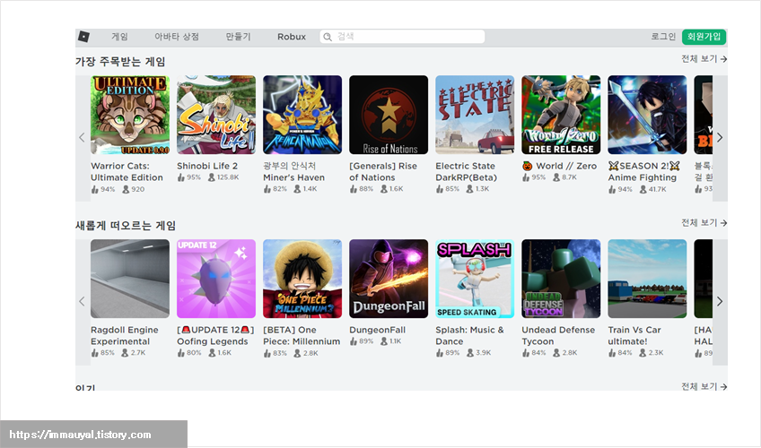761x448 pixels.
Task: Click thumbs-up icon under Warrior Cats
Action: (94, 189)
